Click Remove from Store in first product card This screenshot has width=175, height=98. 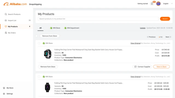click(x=48, y=67)
